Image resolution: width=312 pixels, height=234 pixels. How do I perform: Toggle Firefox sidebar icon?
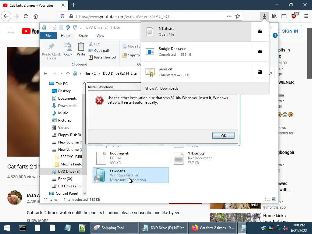(284, 16)
